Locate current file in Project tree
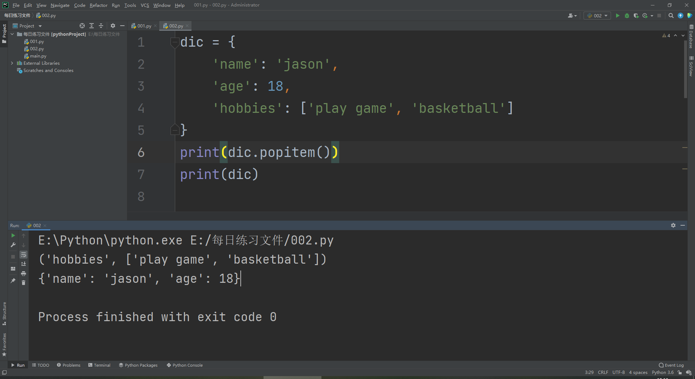This screenshot has width=695, height=379. click(82, 26)
